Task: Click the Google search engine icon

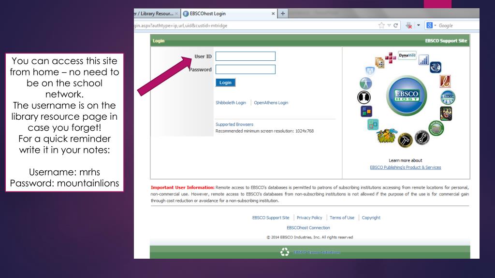Action: (x=429, y=26)
